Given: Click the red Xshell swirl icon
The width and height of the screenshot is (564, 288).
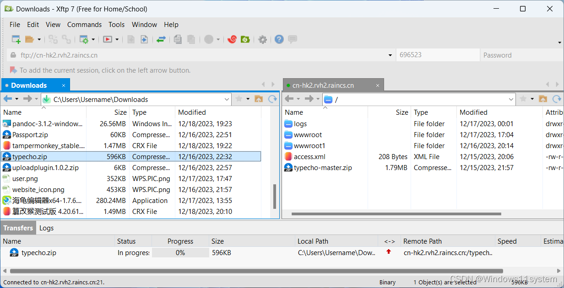Looking at the screenshot, I should (232, 39).
